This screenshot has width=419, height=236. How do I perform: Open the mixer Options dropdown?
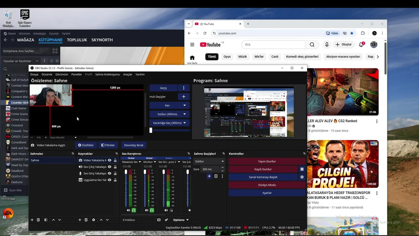181,220
